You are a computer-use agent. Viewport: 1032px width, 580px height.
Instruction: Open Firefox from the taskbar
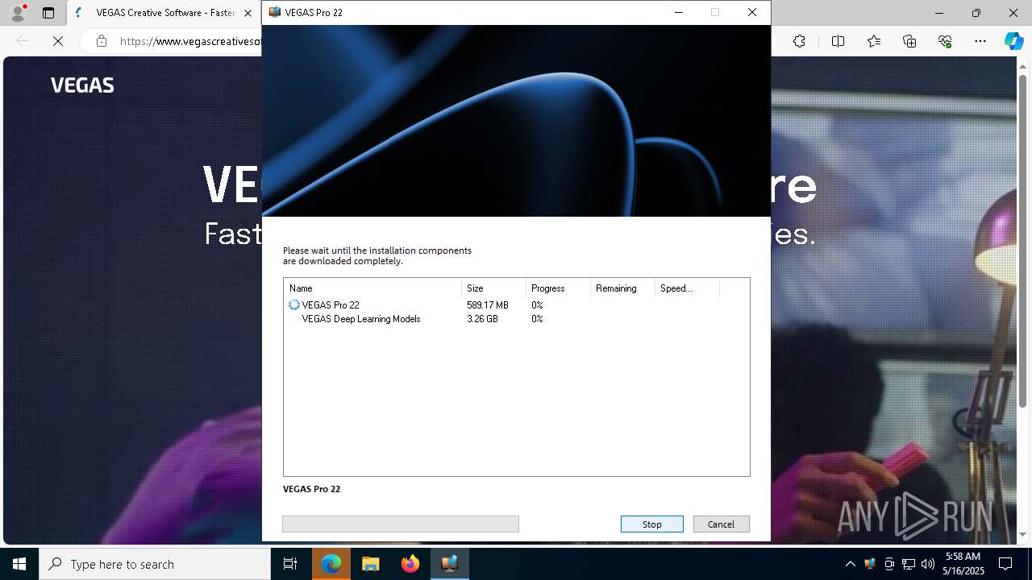[410, 564]
